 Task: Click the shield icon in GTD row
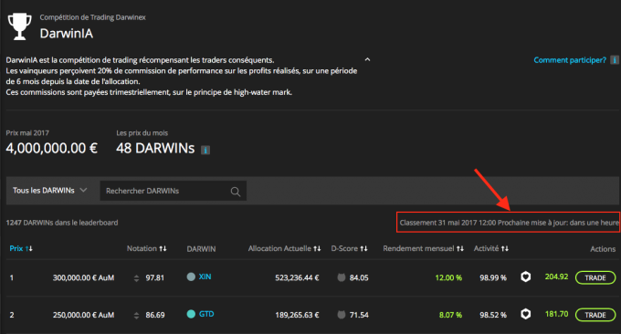[525, 314]
